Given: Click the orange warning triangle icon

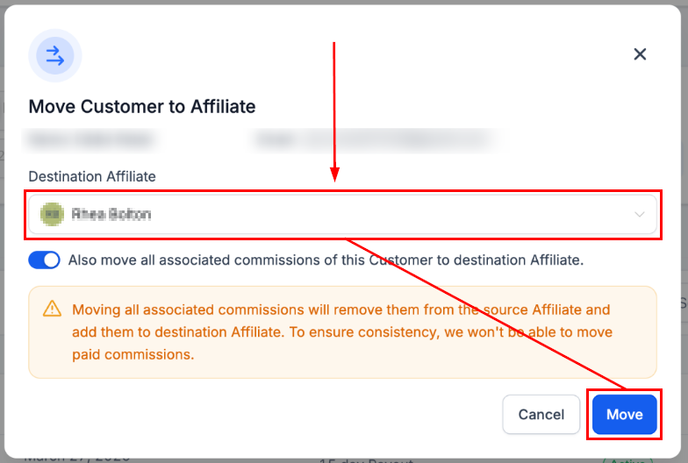Looking at the screenshot, I should tap(53, 309).
